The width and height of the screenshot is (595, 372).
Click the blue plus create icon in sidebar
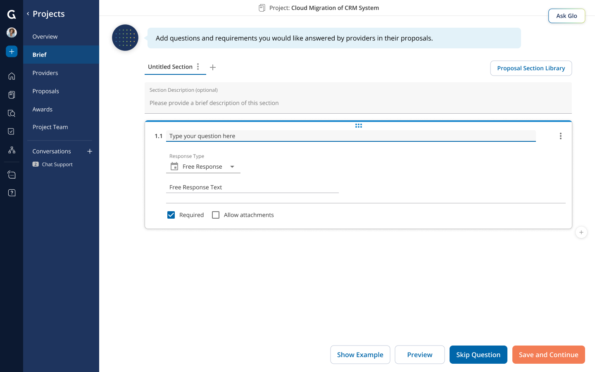pos(12,51)
